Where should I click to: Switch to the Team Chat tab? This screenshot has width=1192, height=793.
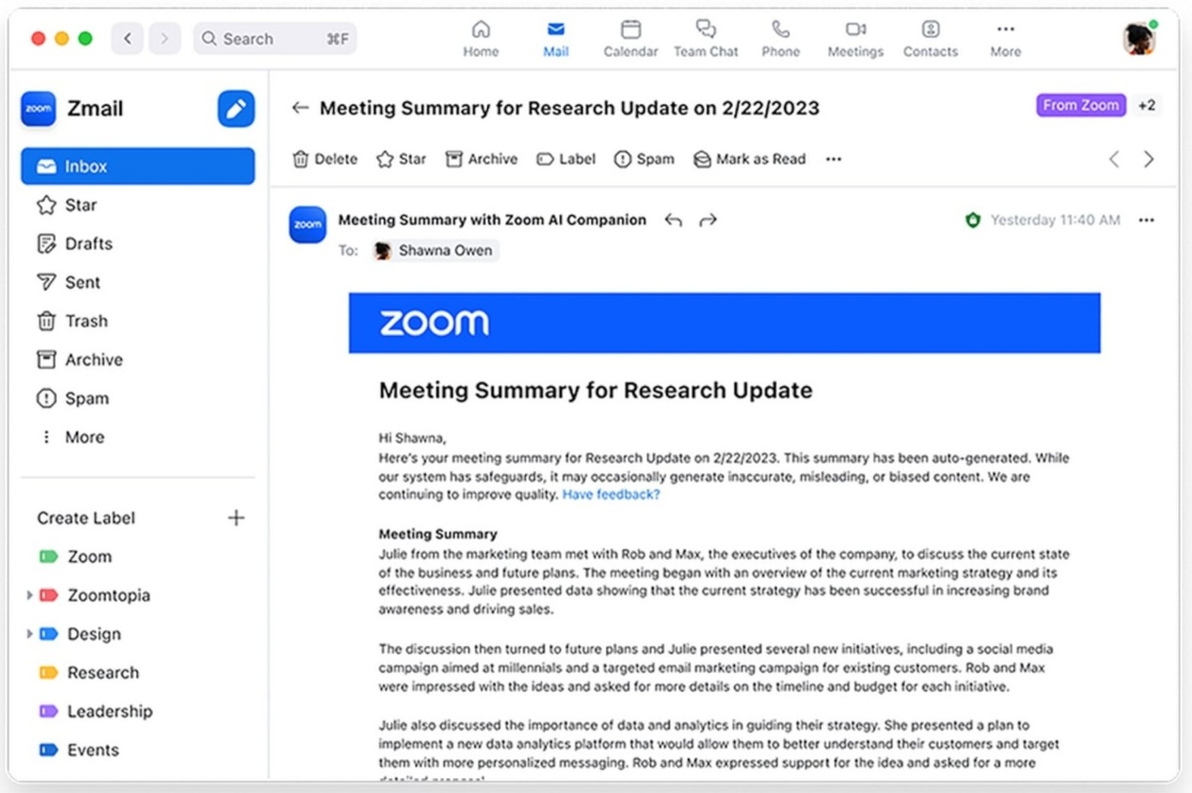point(706,39)
